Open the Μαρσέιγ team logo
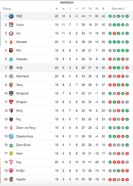 (x=11, y=59)
